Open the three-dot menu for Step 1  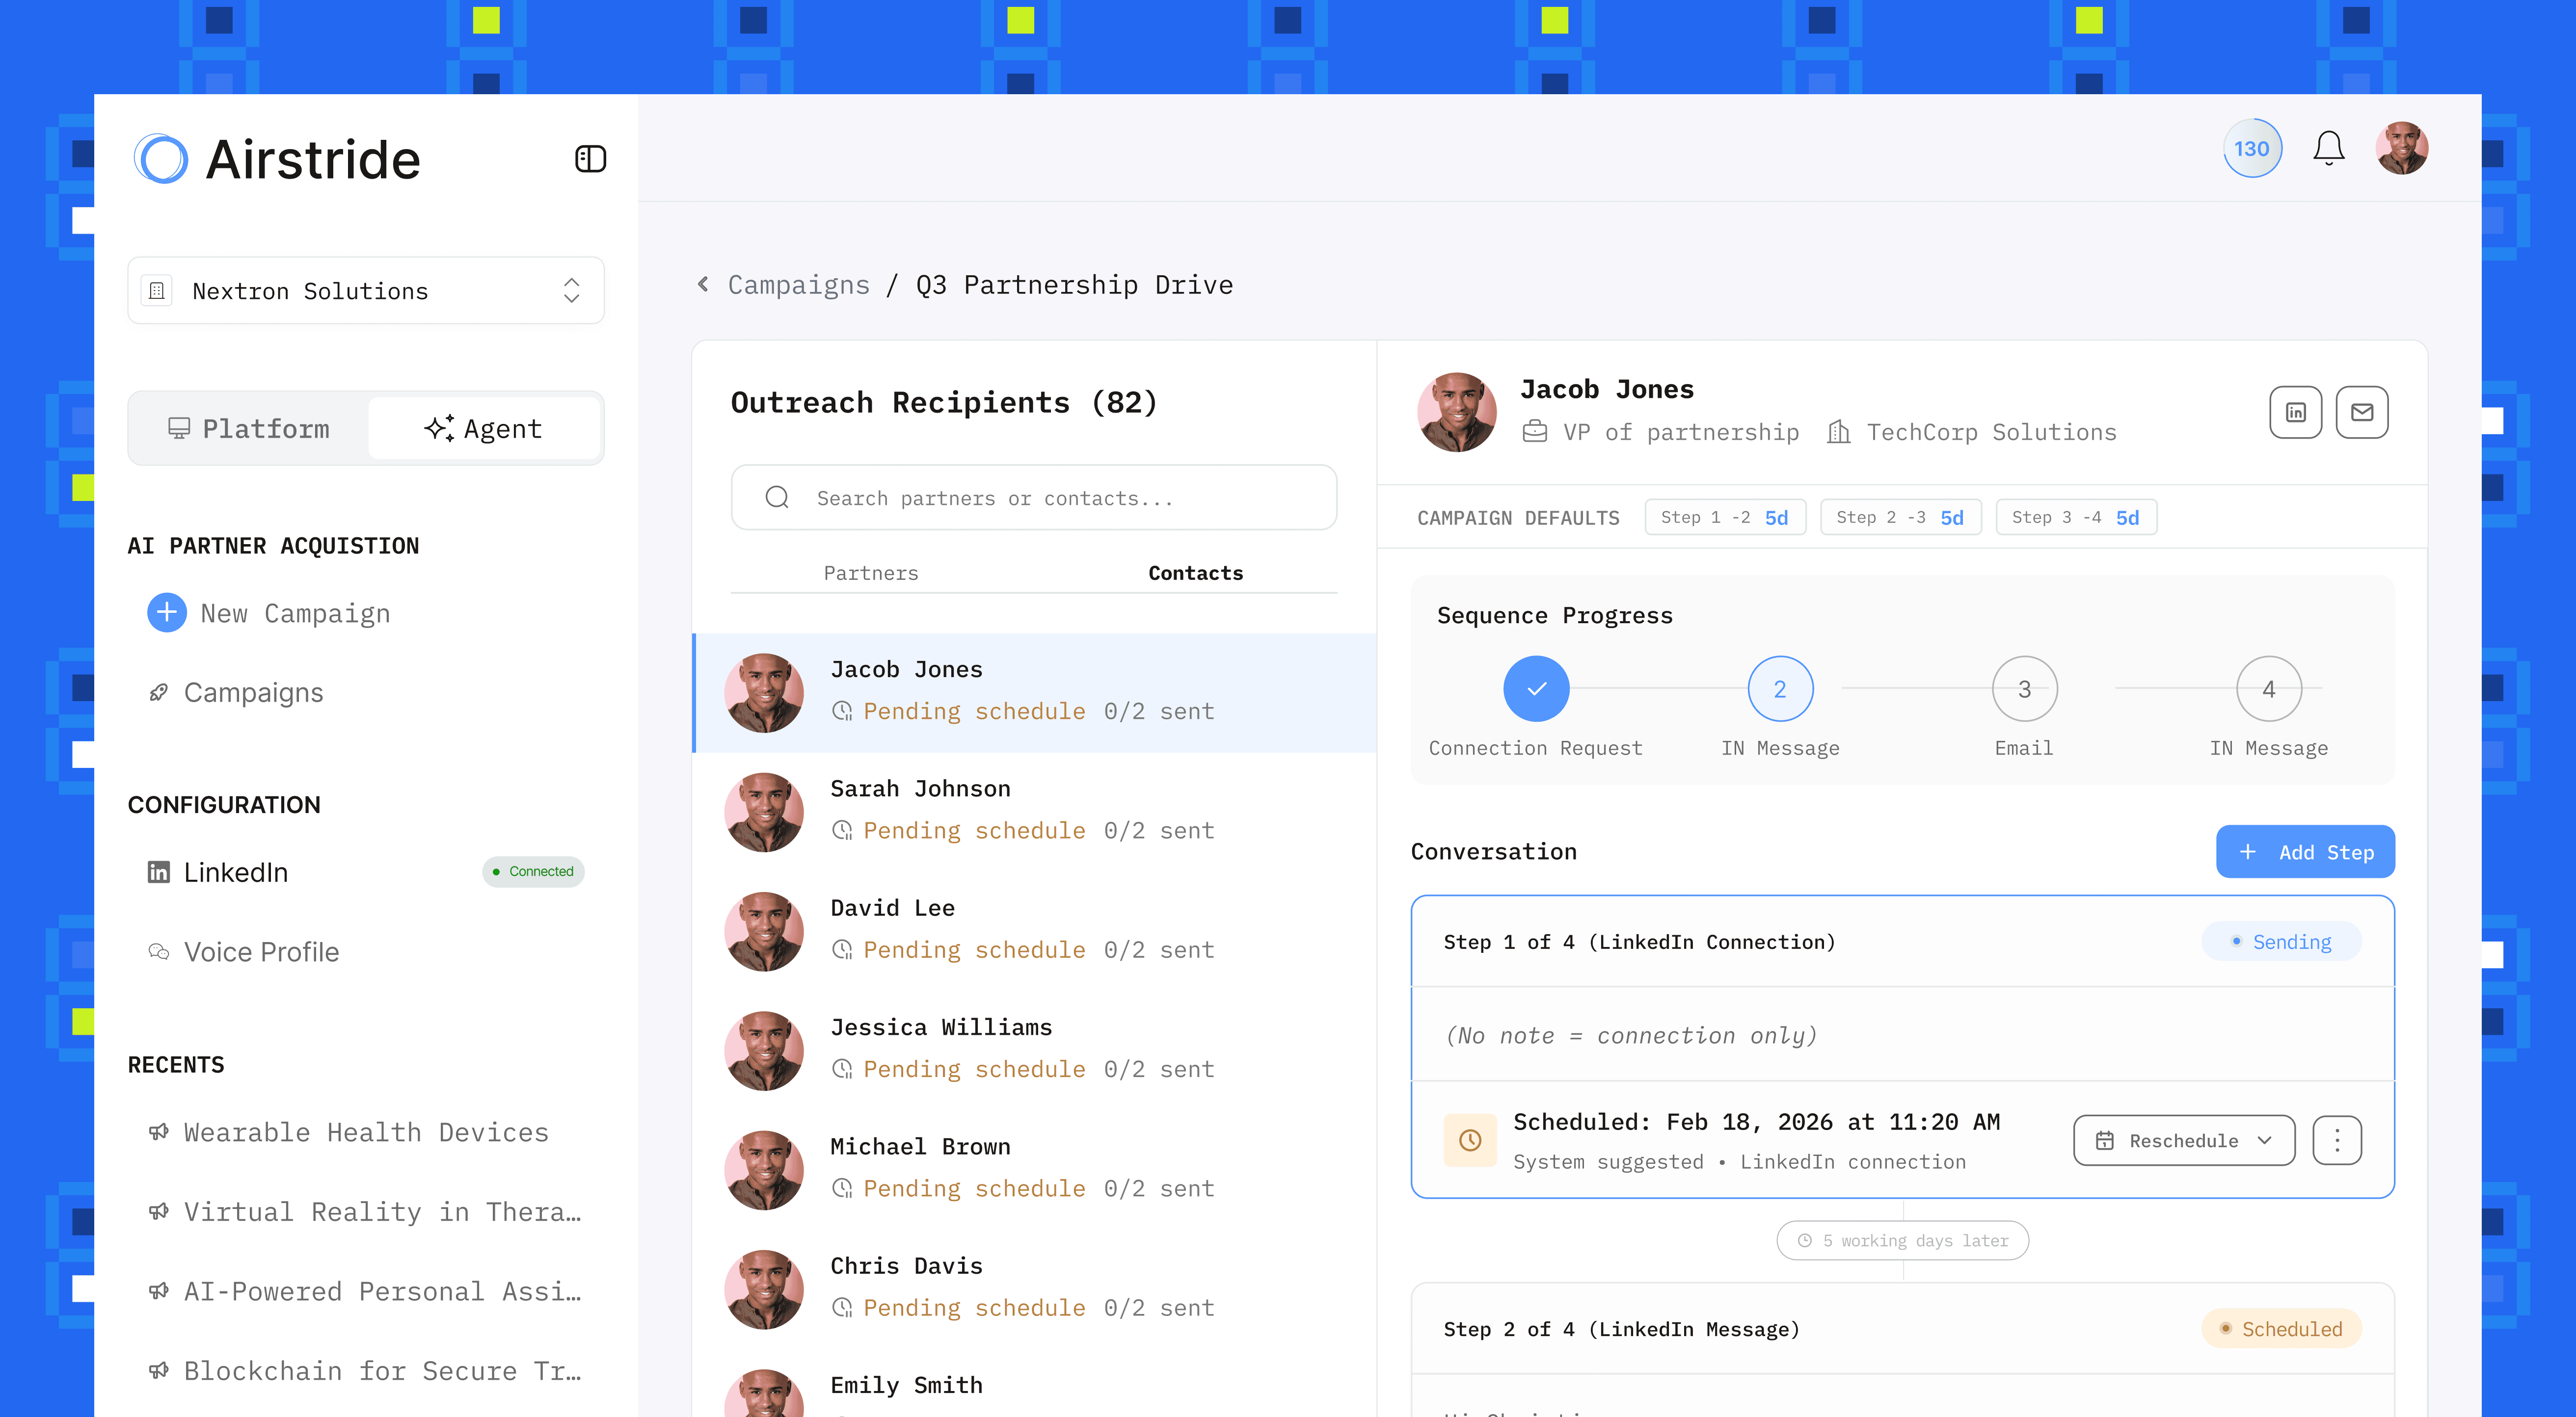2336,1140
